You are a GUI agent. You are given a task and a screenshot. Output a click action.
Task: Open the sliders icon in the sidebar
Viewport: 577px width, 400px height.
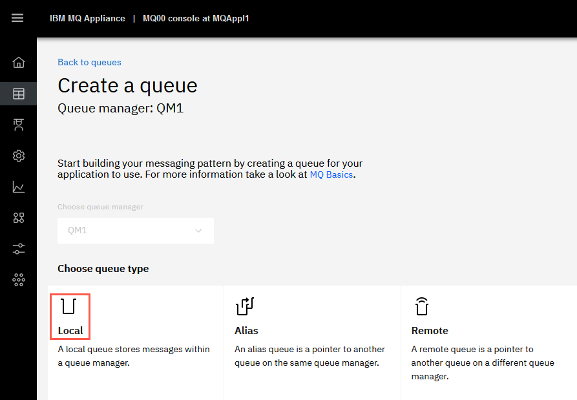[x=18, y=249]
